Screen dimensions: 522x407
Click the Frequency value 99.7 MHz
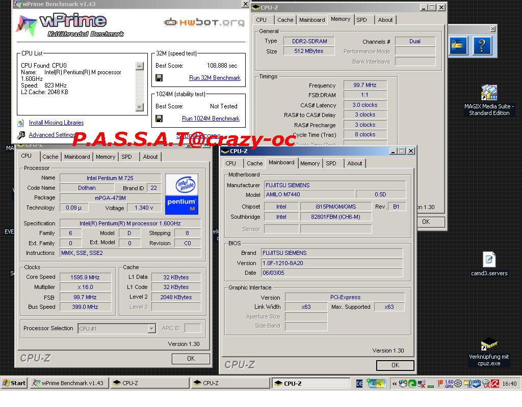point(365,85)
